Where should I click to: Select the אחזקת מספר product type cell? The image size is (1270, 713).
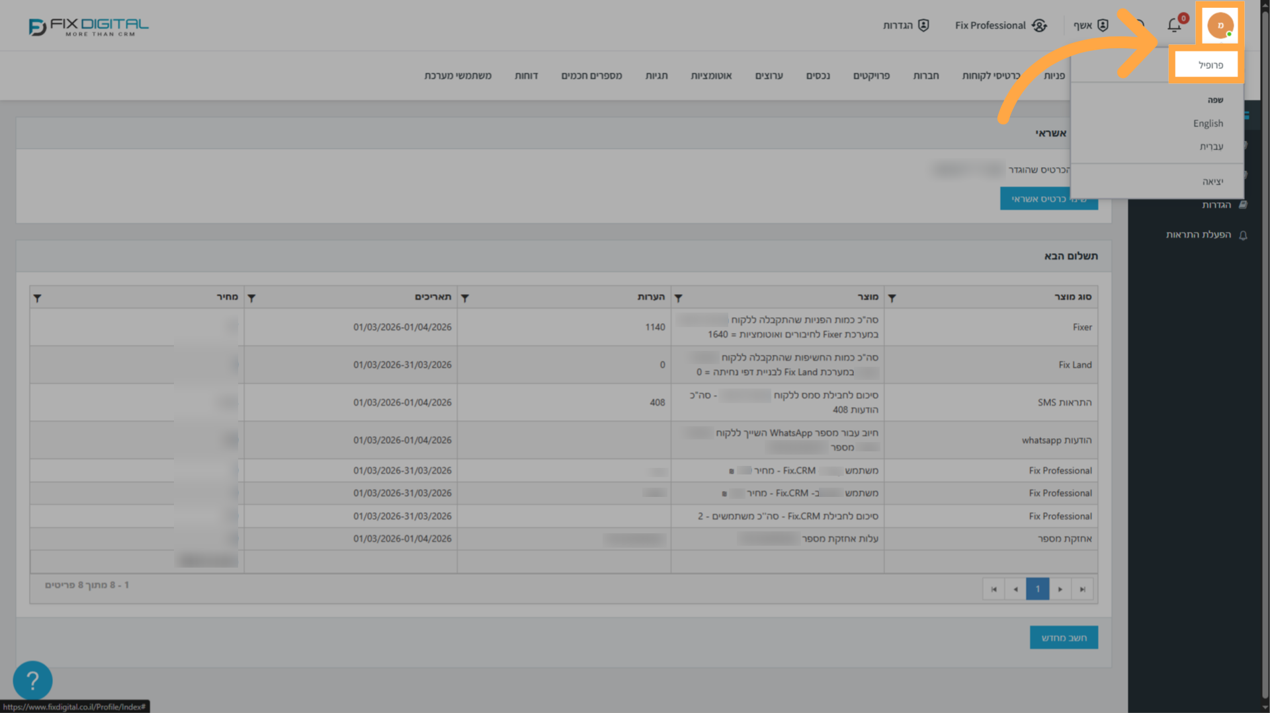tap(991, 539)
